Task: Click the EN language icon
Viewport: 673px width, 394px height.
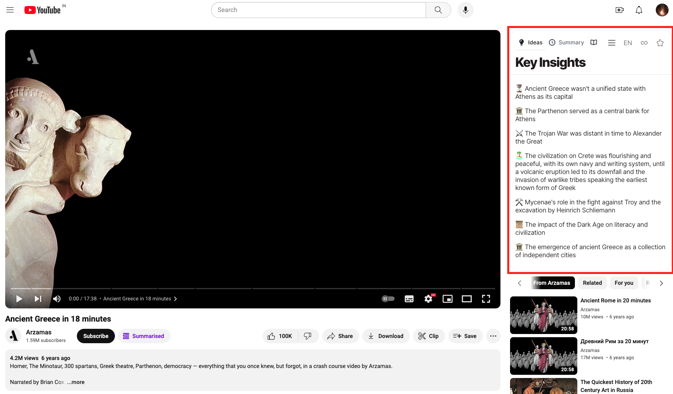Action: tap(627, 42)
